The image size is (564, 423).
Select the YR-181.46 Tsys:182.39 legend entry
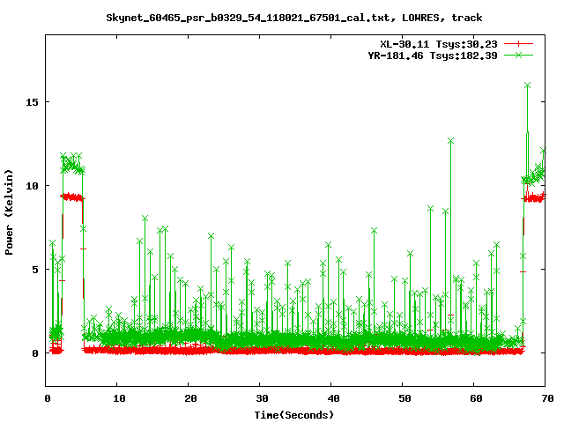pyautogui.click(x=433, y=56)
